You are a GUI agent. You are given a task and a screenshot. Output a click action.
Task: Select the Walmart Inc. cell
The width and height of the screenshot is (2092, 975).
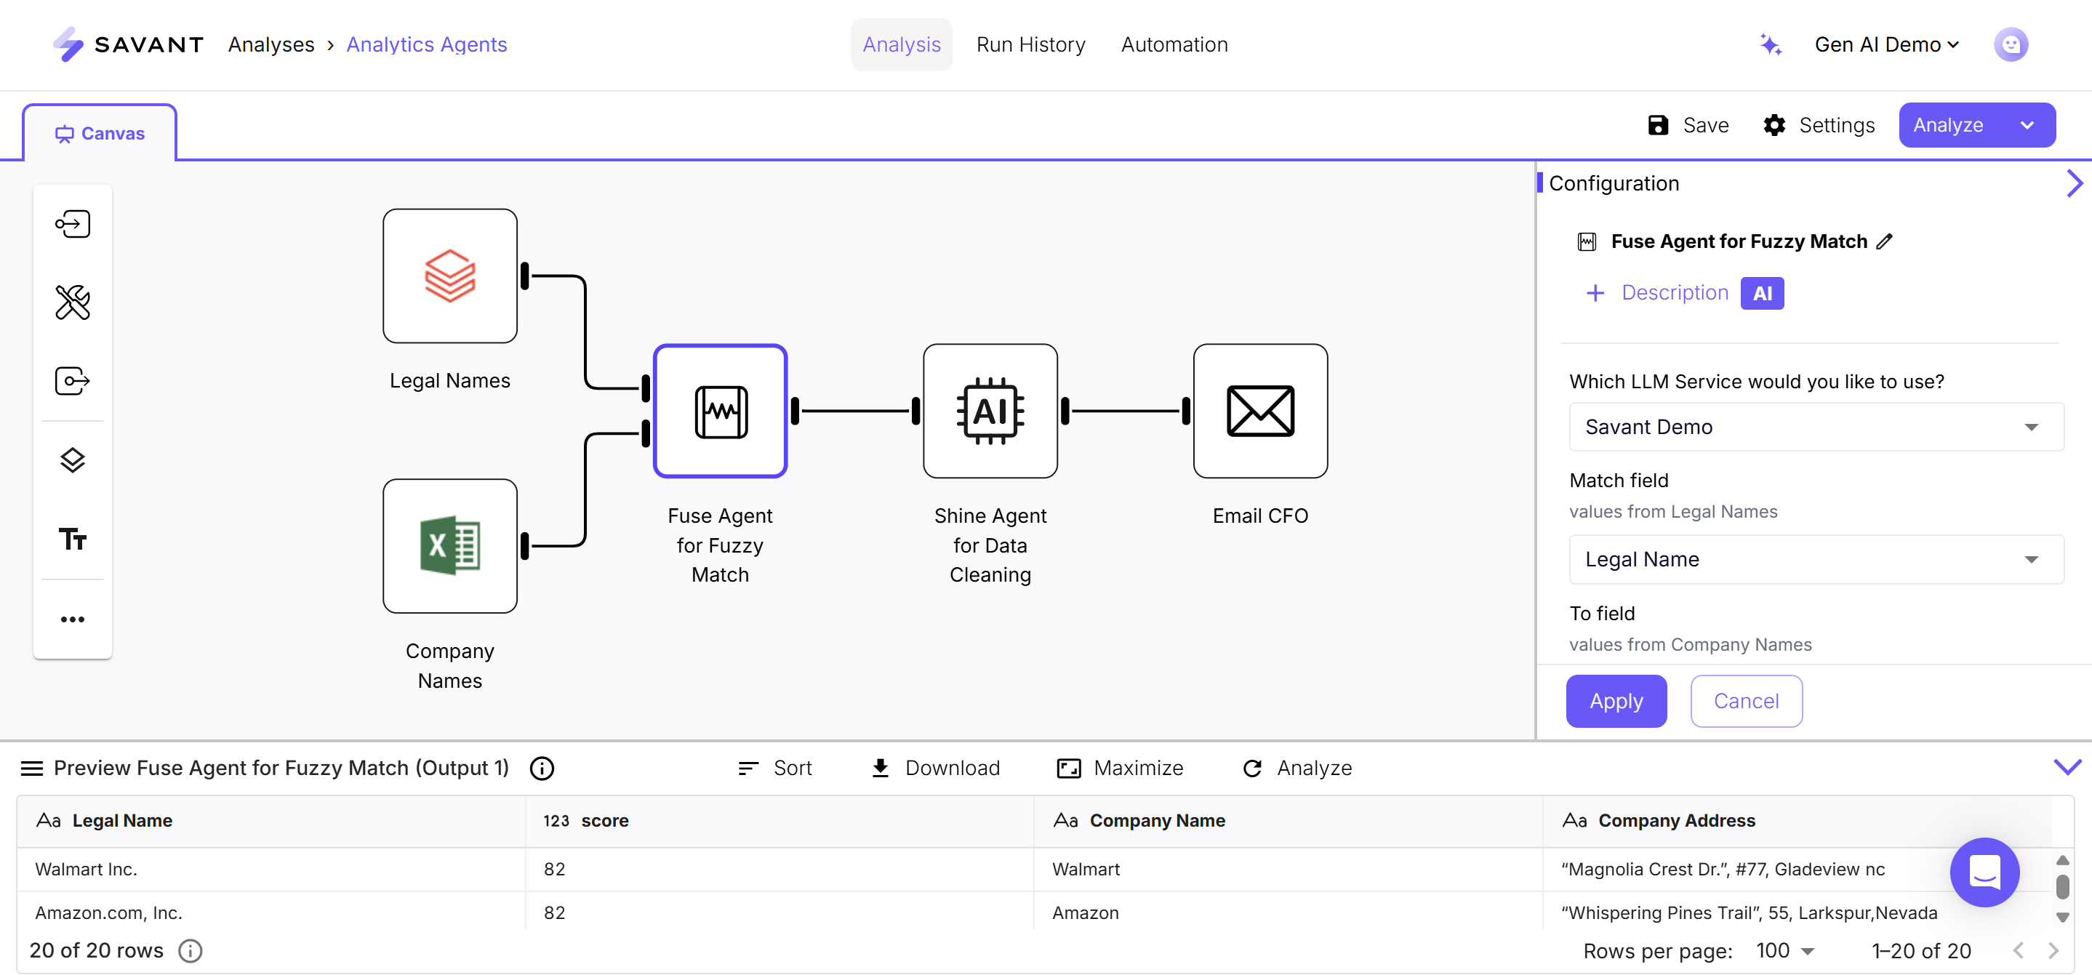[271, 870]
